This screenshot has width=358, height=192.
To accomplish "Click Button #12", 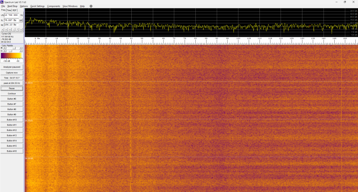I will tap(12, 130).
